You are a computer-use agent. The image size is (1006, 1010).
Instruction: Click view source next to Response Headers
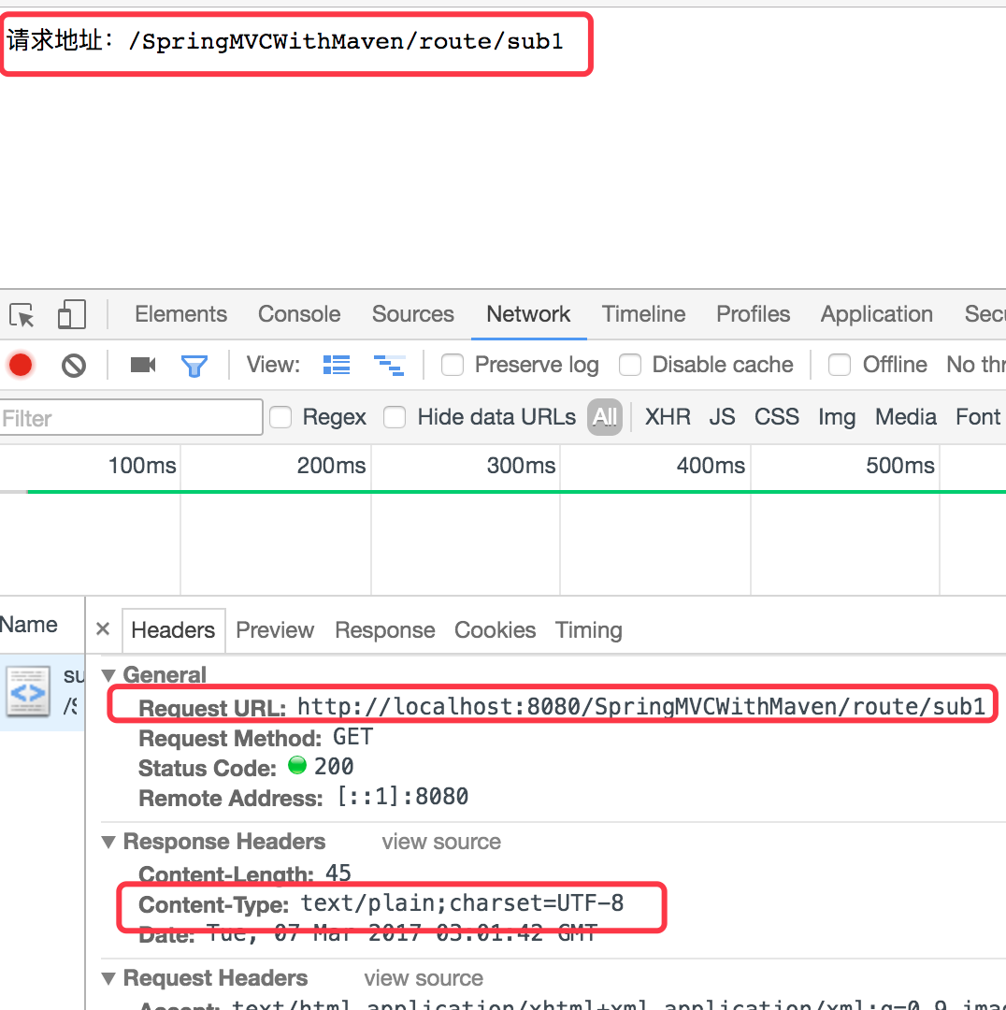440,842
